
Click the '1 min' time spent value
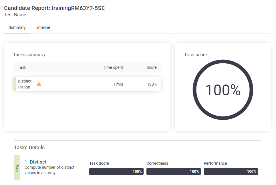(118, 84)
